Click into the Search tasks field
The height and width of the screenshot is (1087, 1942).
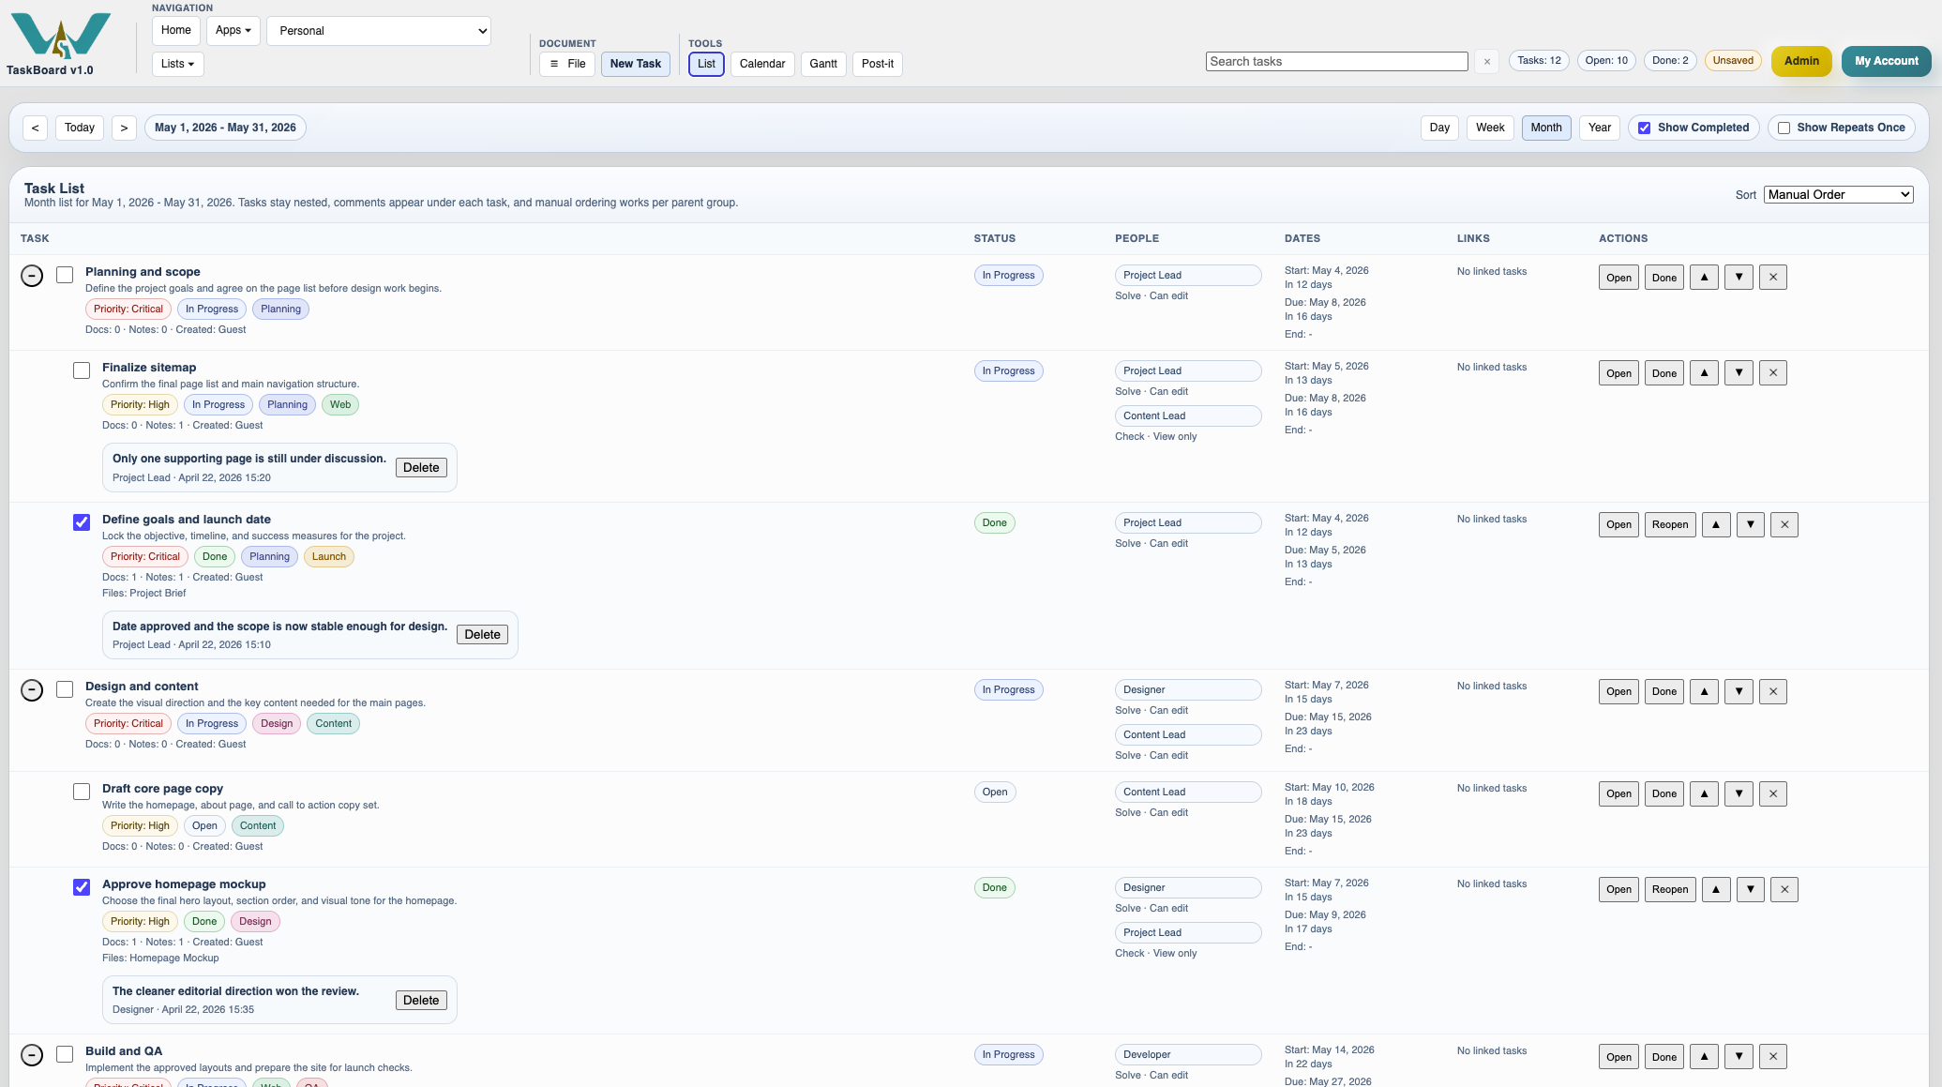click(x=1336, y=62)
